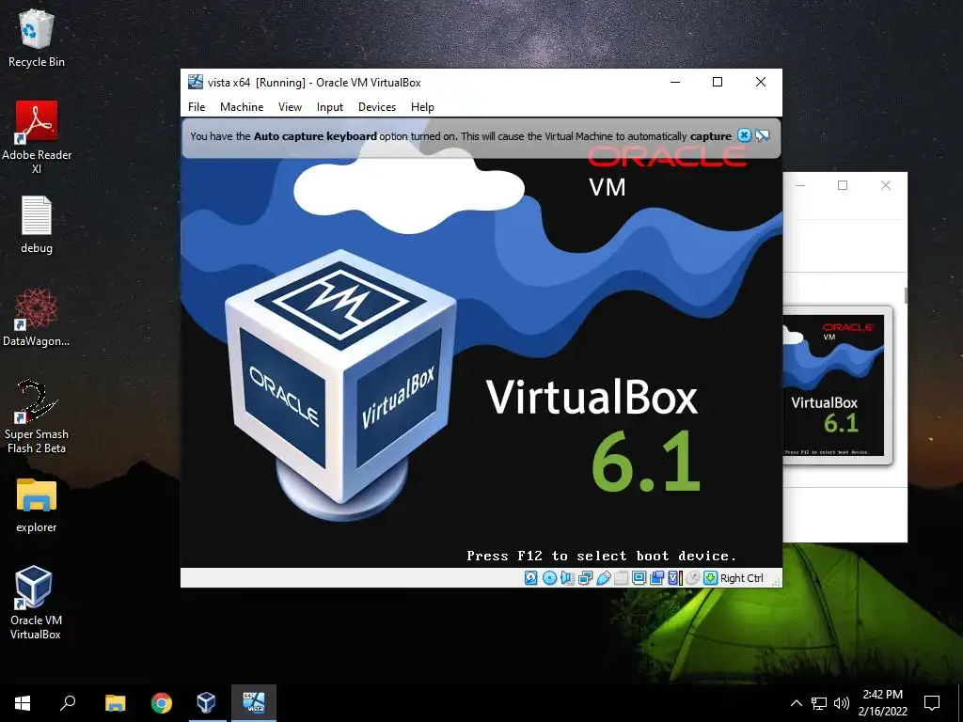Select the Recycle Bin desktop icon

37,39
